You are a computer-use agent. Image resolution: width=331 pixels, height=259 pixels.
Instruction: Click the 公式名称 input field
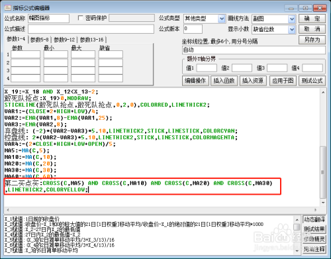[48, 19]
